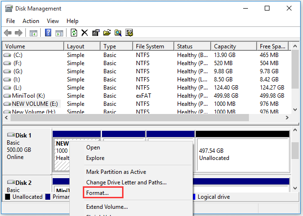Click 8.50 GB capacity of I:
303x216 pixels.
(223, 80)
